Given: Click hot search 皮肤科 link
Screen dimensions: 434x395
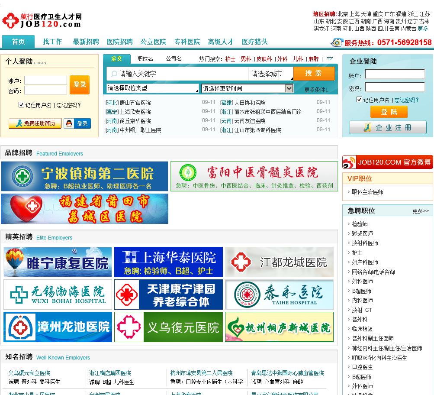Looking at the screenshot, I should click(264, 59).
